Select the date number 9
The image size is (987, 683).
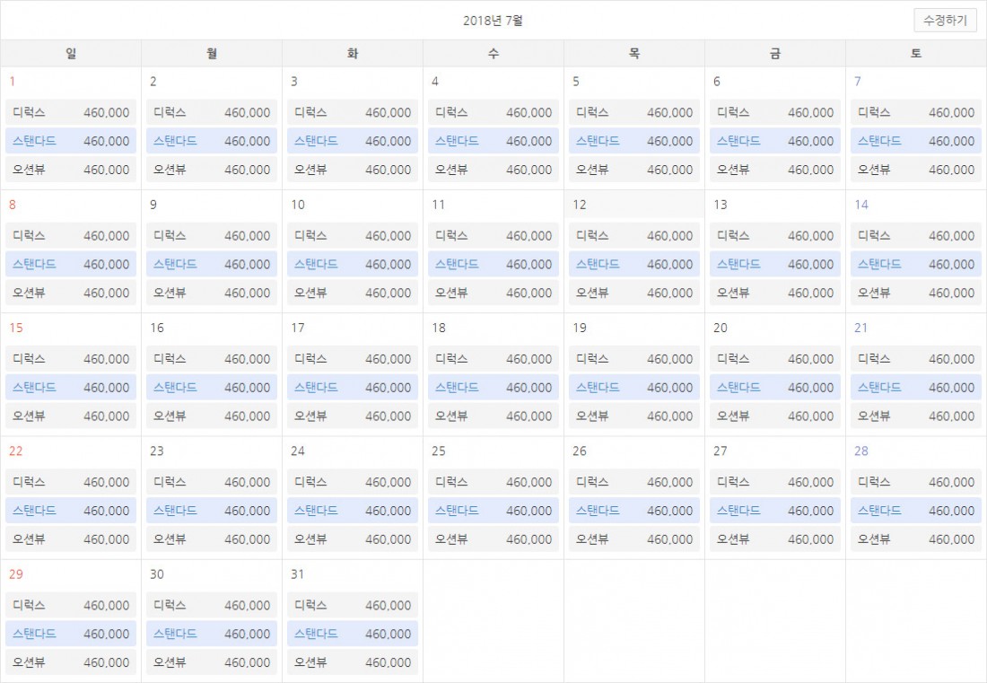pos(153,205)
